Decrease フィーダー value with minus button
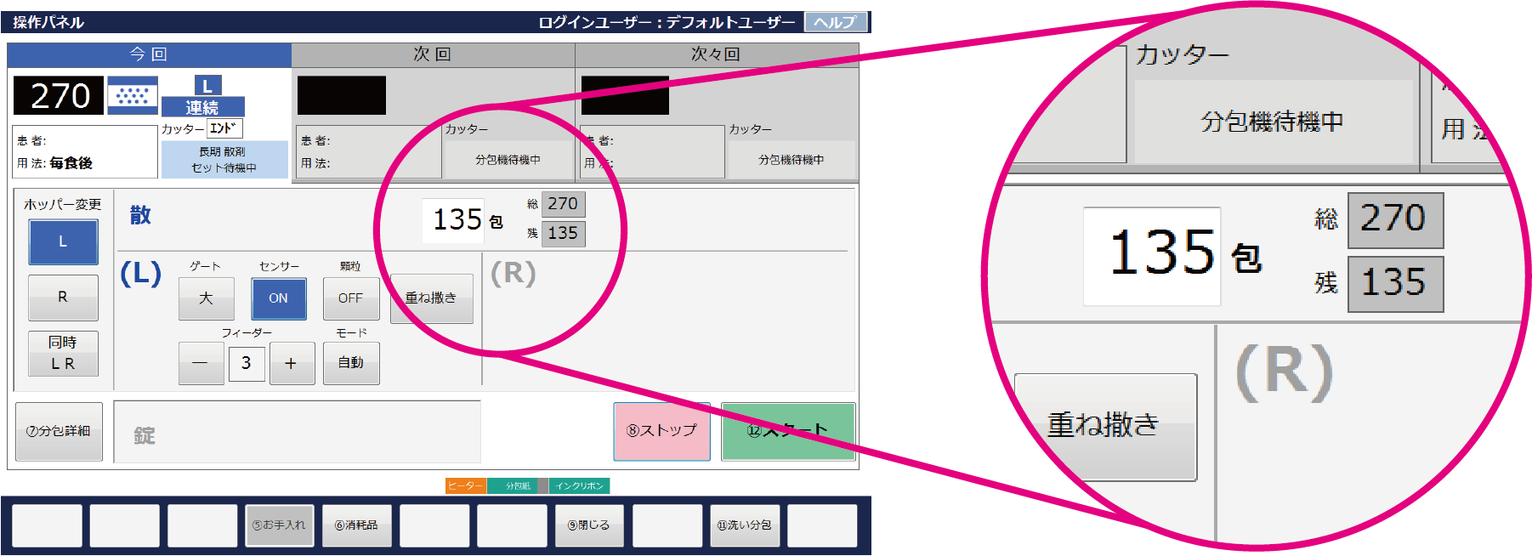Image resolution: width=1532 pixels, height=556 pixels. (201, 363)
